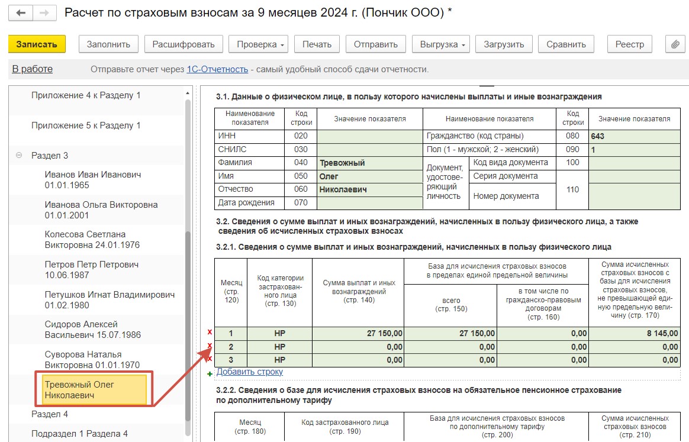689x442 pixels.
Task: Click the Имя field with Олег
Action: 370,176
